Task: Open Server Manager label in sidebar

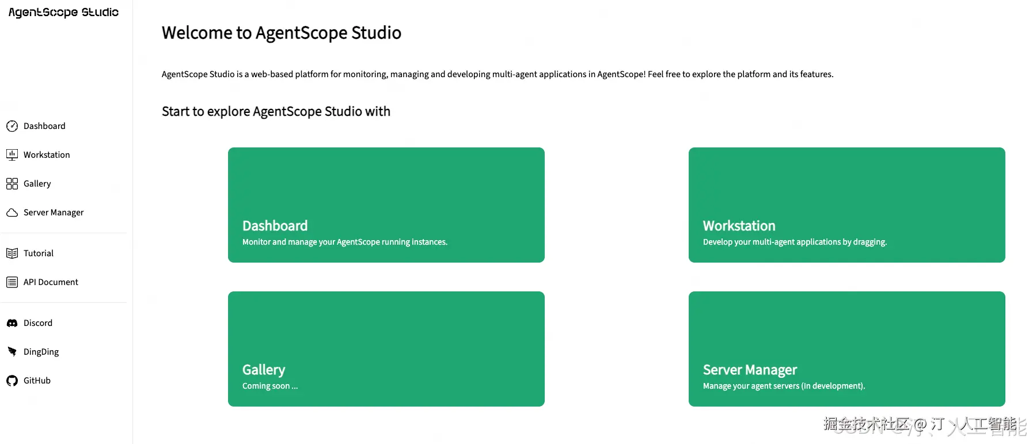Action: click(x=54, y=212)
